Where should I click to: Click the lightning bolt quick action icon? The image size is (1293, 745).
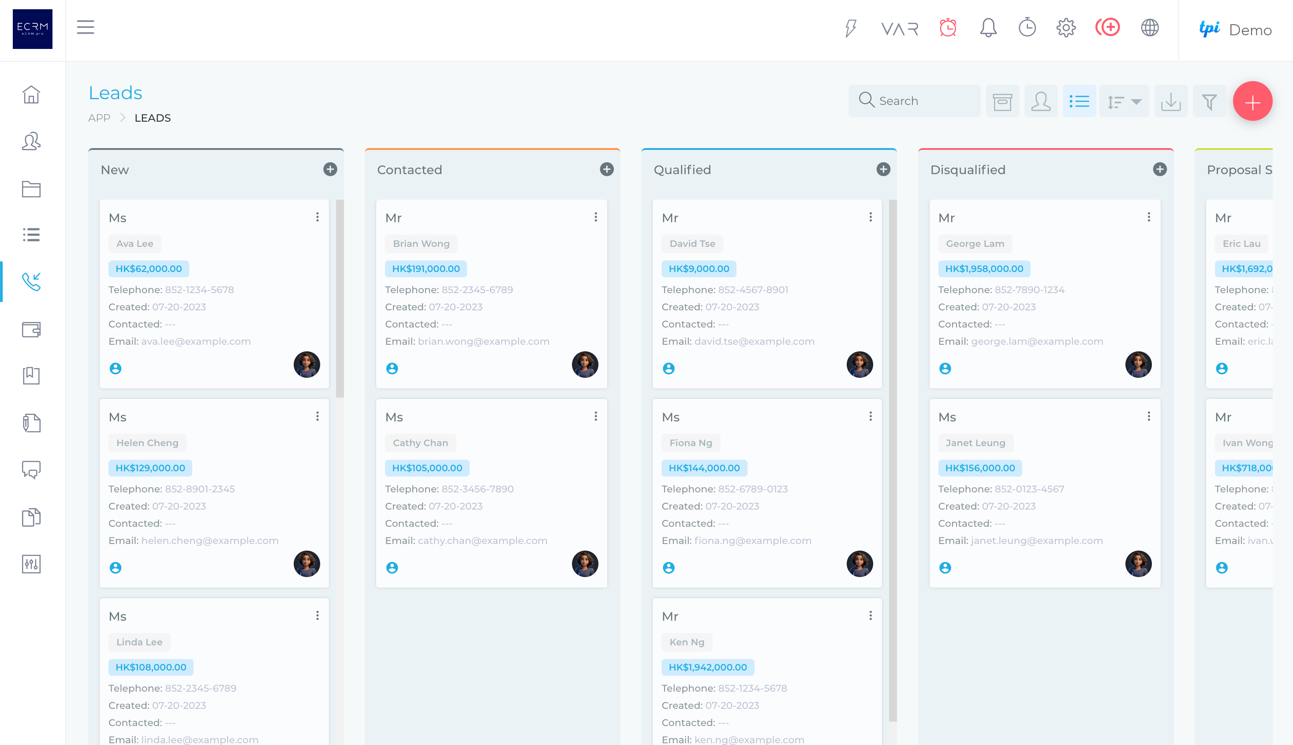[850, 28]
